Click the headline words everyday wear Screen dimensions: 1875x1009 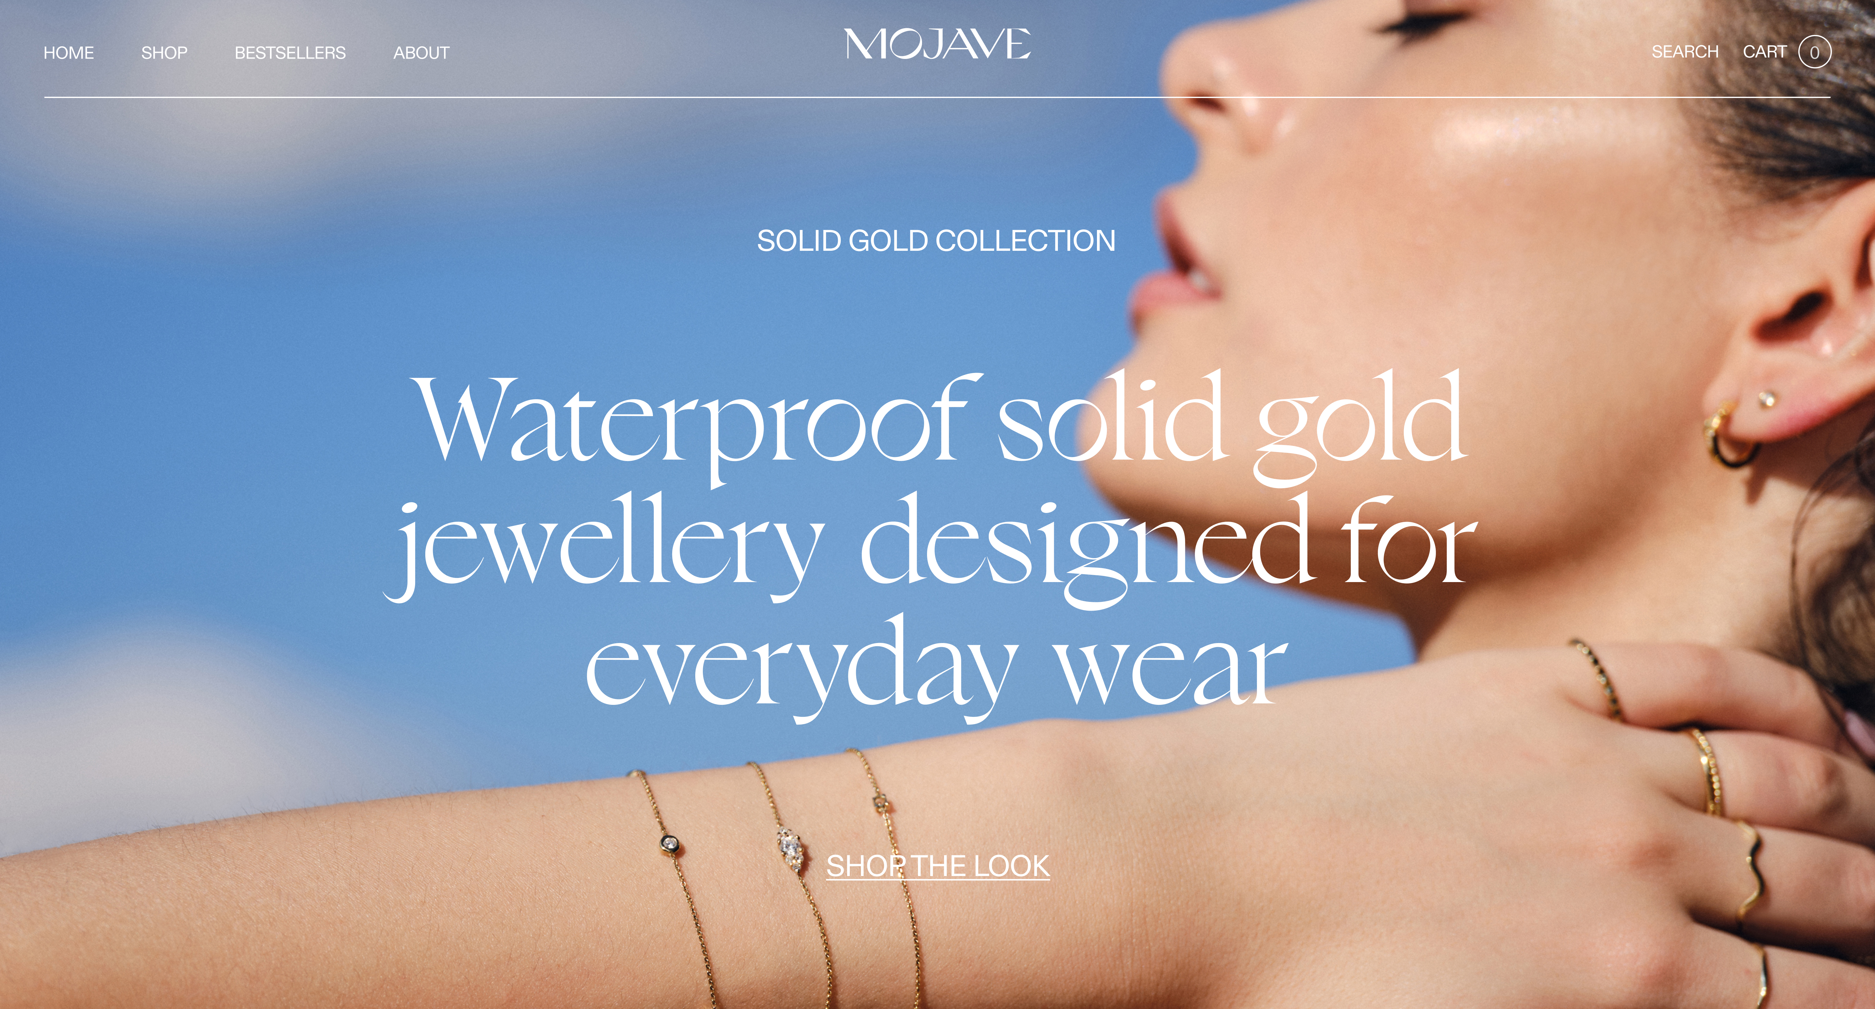(x=937, y=666)
